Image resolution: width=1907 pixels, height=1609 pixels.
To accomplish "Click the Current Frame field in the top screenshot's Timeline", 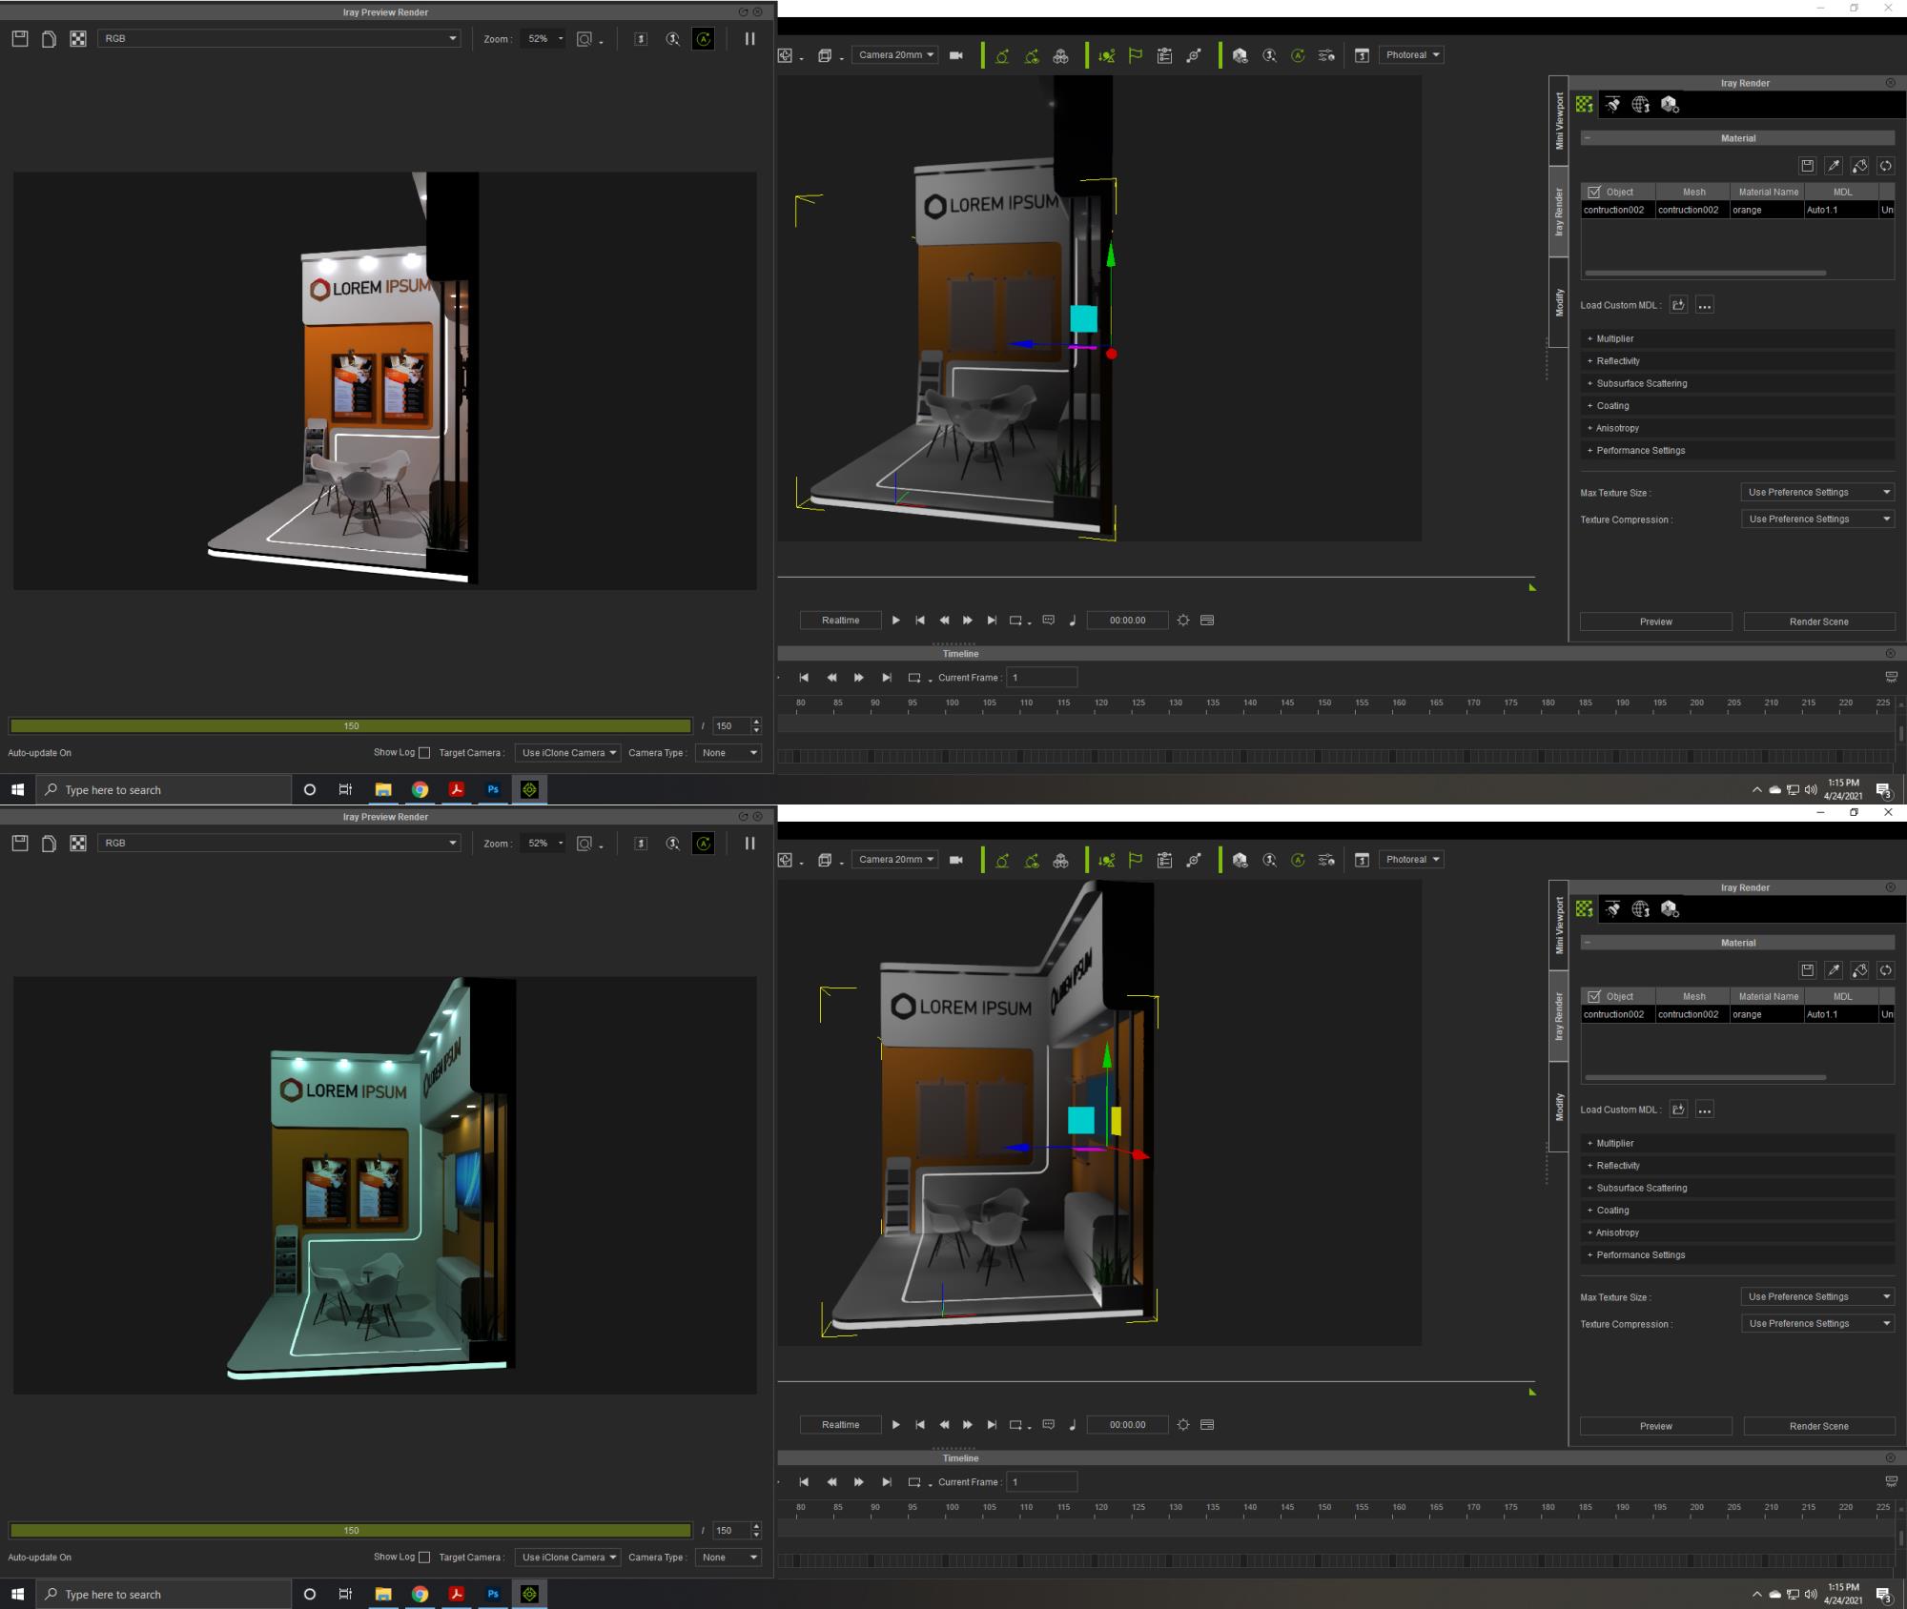I will click(x=1041, y=678).
